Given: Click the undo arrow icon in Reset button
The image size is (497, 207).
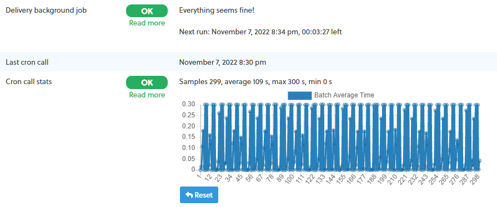Looking at the screenshot, I should tap(189, 195).
